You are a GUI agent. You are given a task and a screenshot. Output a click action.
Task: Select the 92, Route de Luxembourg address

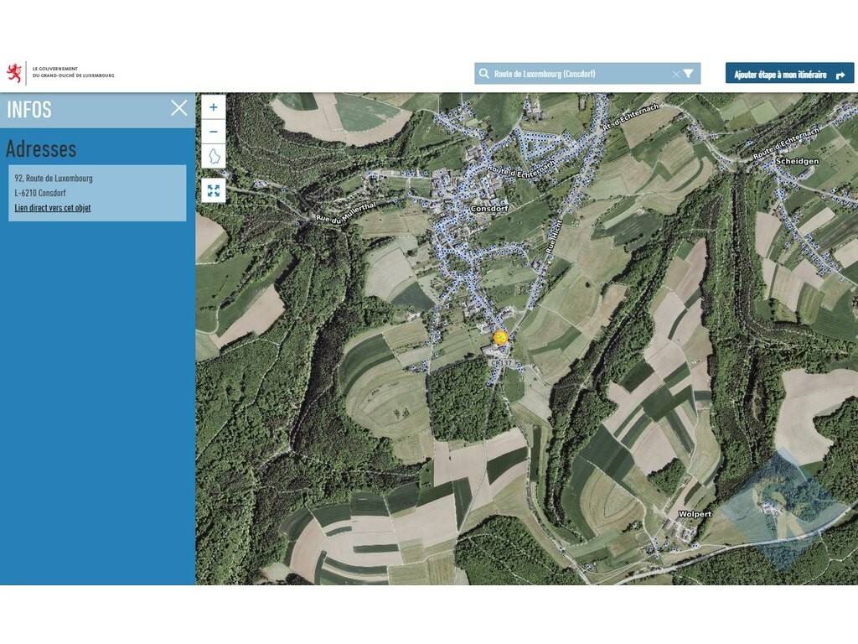(54, 179)
